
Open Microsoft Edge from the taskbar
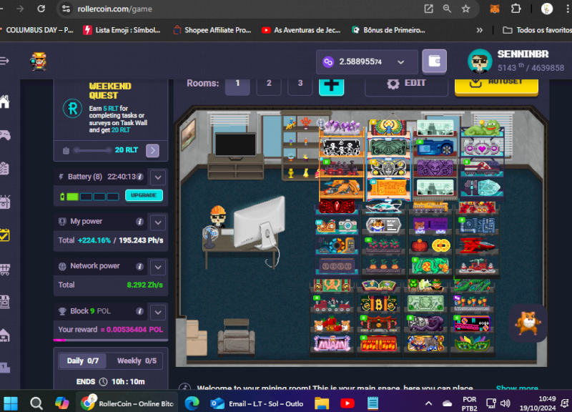tap(192, 403)
